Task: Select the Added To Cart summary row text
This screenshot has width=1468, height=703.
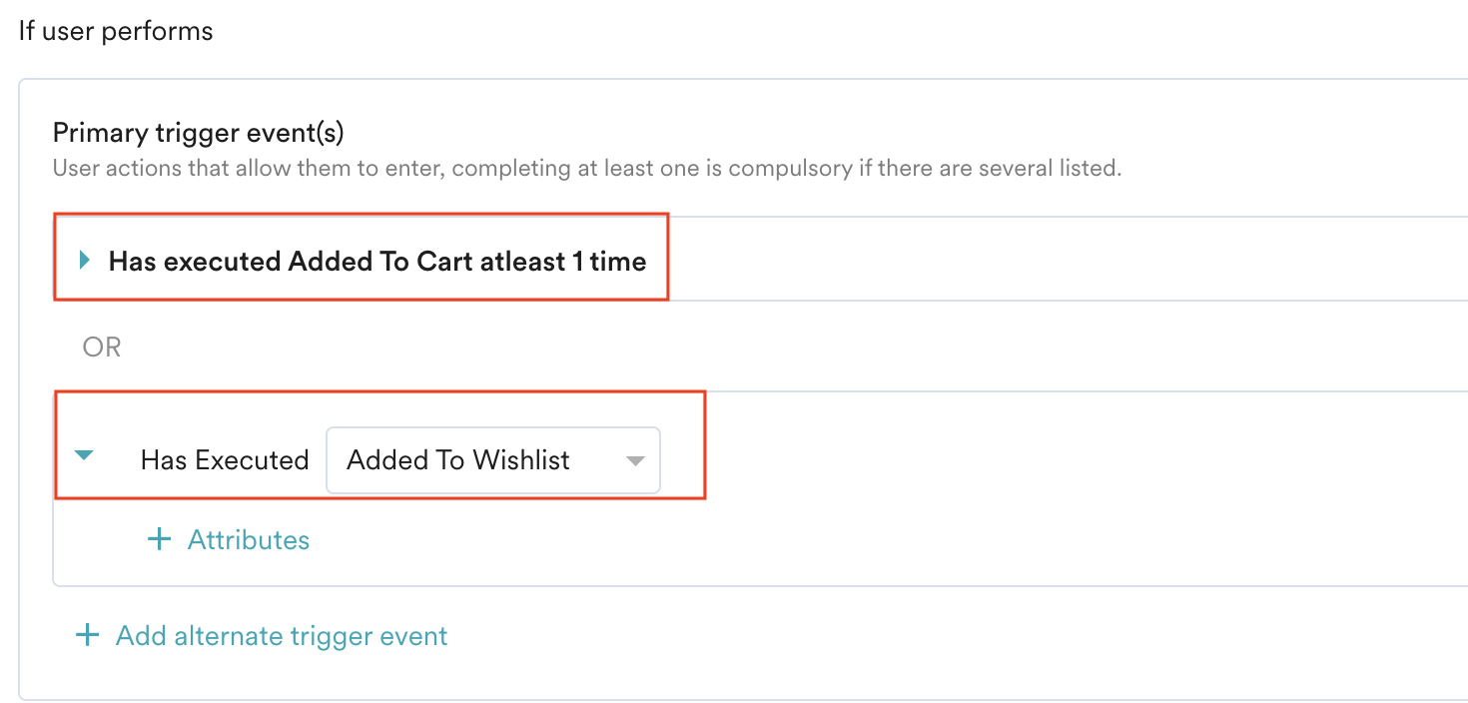Action: 376,262
